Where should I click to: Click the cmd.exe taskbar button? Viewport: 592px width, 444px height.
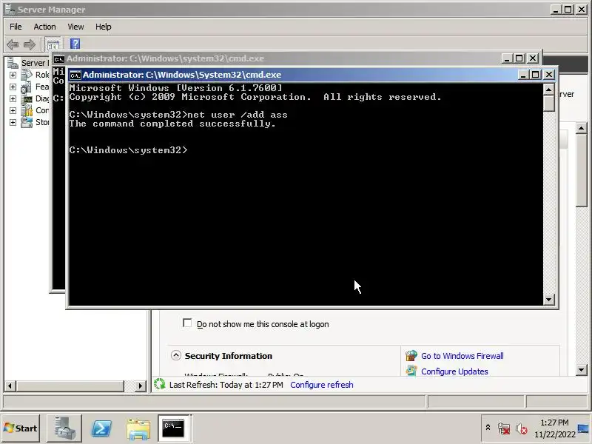tap(174, 428)
